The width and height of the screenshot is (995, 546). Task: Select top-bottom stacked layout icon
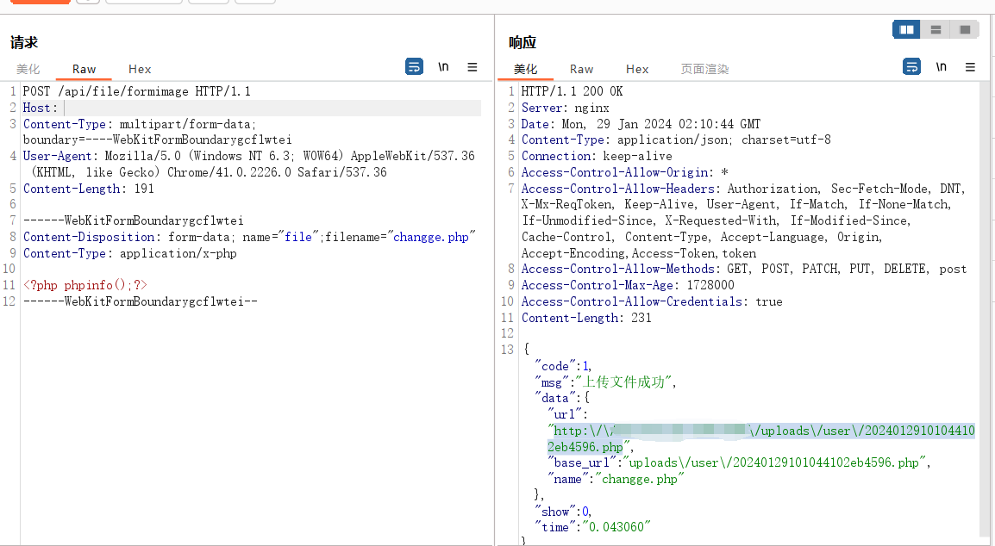(936, 29)
